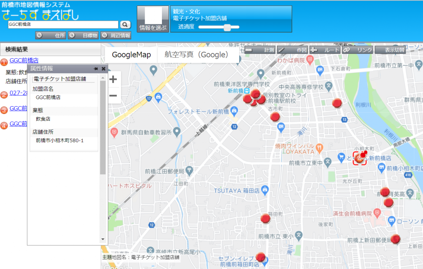Switch to 航空写真 (Google) aerial view
Screen dimensions: 423x269
pos(196,55)
